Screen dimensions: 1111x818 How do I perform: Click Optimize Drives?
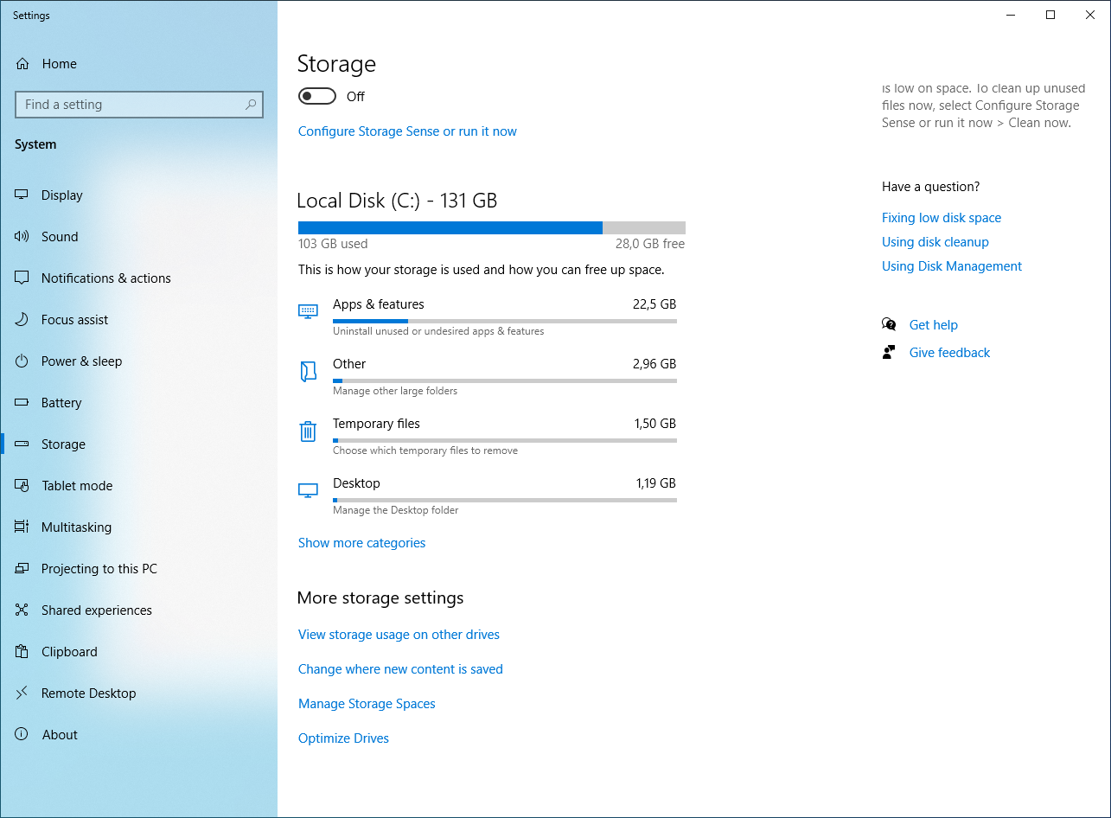click(x=343, y=738)
